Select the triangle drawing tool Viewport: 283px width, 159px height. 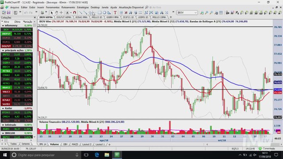109,13
